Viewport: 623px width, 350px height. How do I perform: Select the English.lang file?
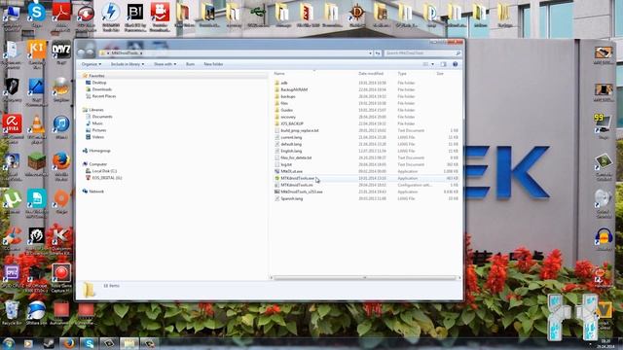point(291,151)
